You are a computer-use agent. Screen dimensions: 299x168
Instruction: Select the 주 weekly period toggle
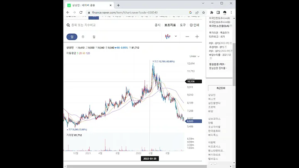[83, 37]
